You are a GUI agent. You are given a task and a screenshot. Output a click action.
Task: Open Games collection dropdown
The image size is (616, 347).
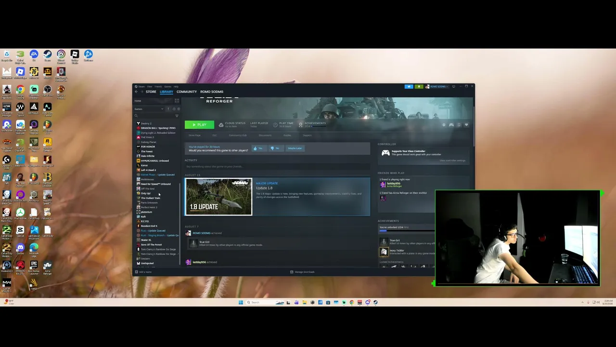click(x=148, y=109)
